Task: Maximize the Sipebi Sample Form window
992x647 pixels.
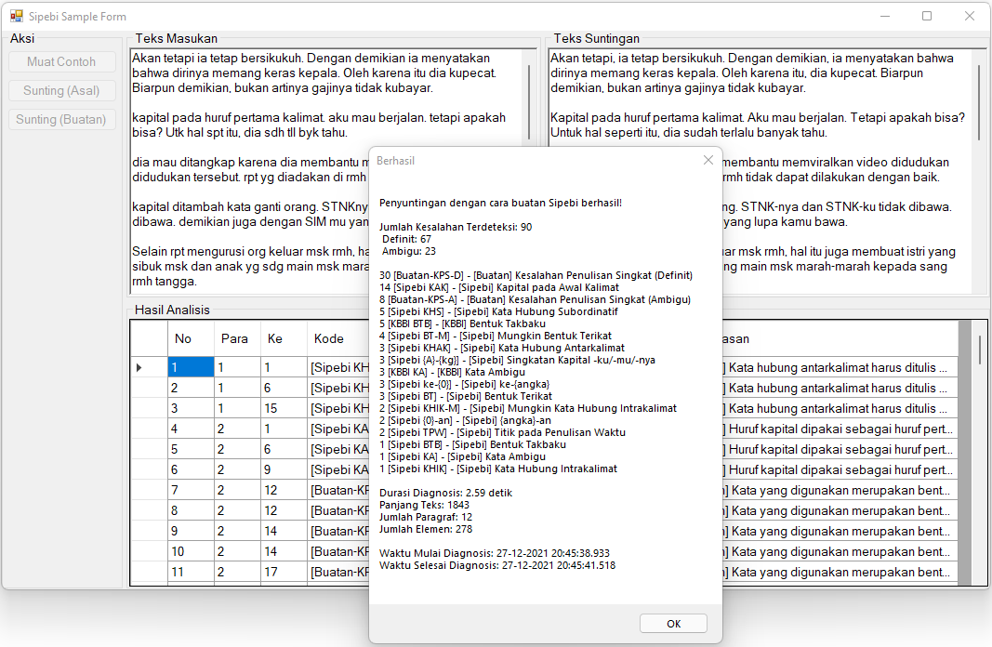Action: (x=927, y=16)
